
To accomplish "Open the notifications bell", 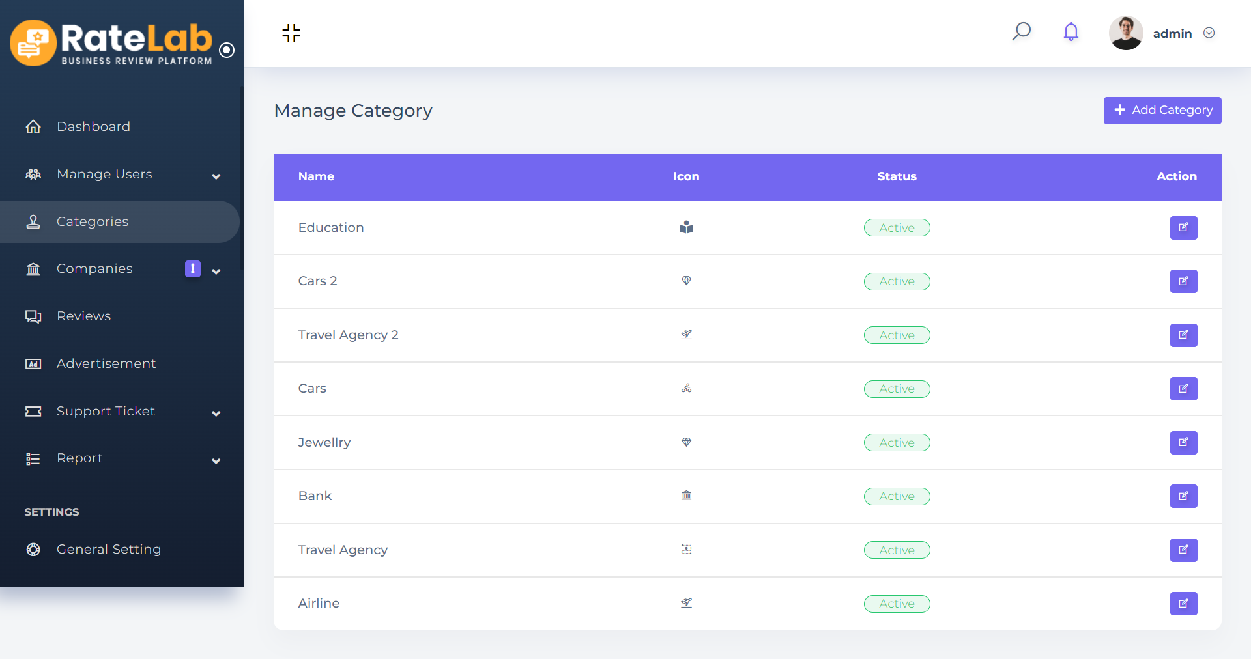I will click(x=1071, y=32).
